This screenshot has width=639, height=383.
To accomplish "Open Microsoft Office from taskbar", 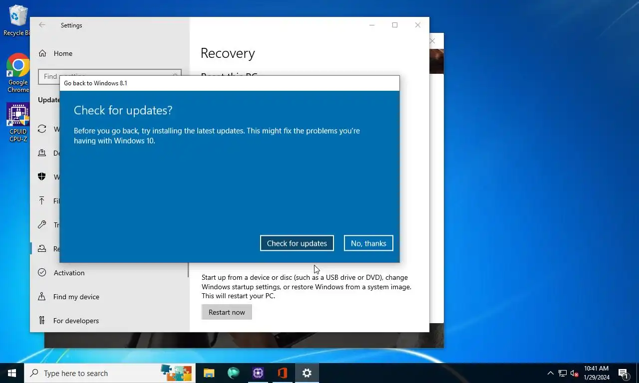I will (x=283, y=373).
